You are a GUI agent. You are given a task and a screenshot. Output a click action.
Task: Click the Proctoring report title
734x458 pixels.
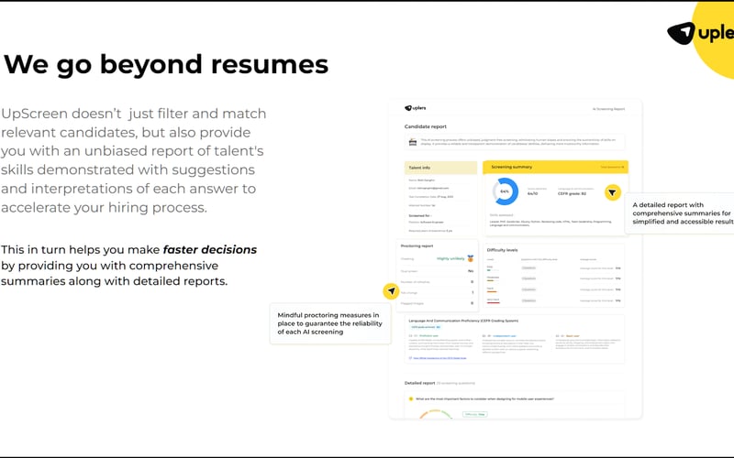[417, 245]
